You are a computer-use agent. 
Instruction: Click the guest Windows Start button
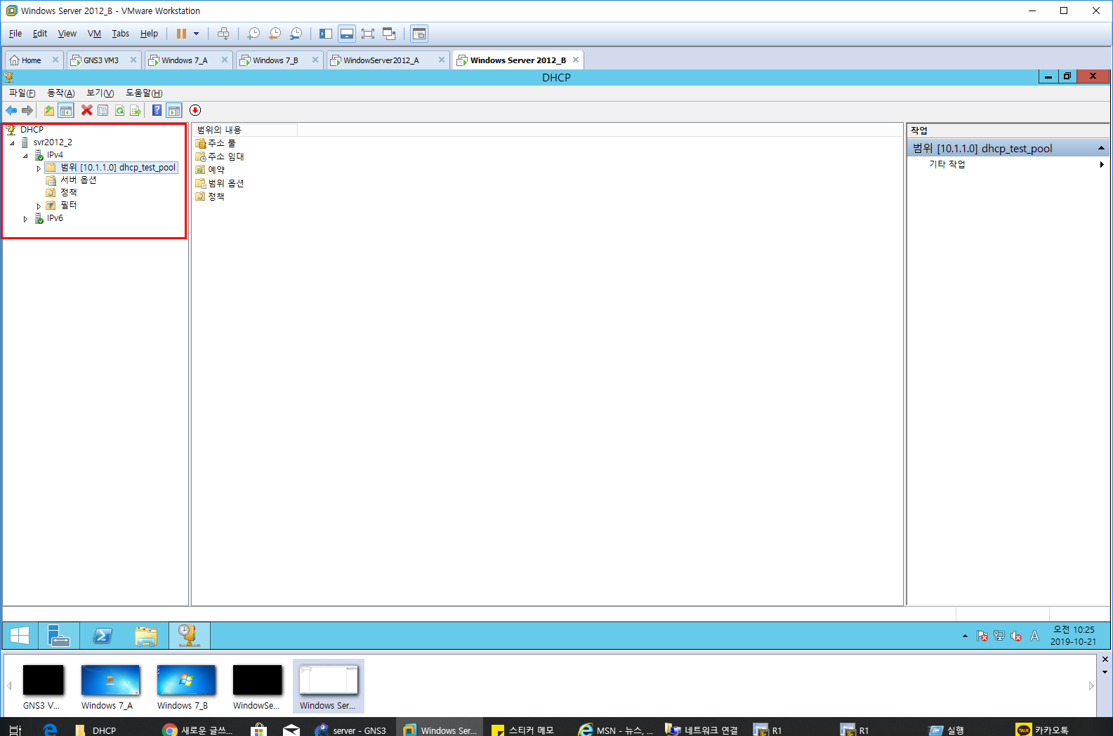tap(20, 636)
